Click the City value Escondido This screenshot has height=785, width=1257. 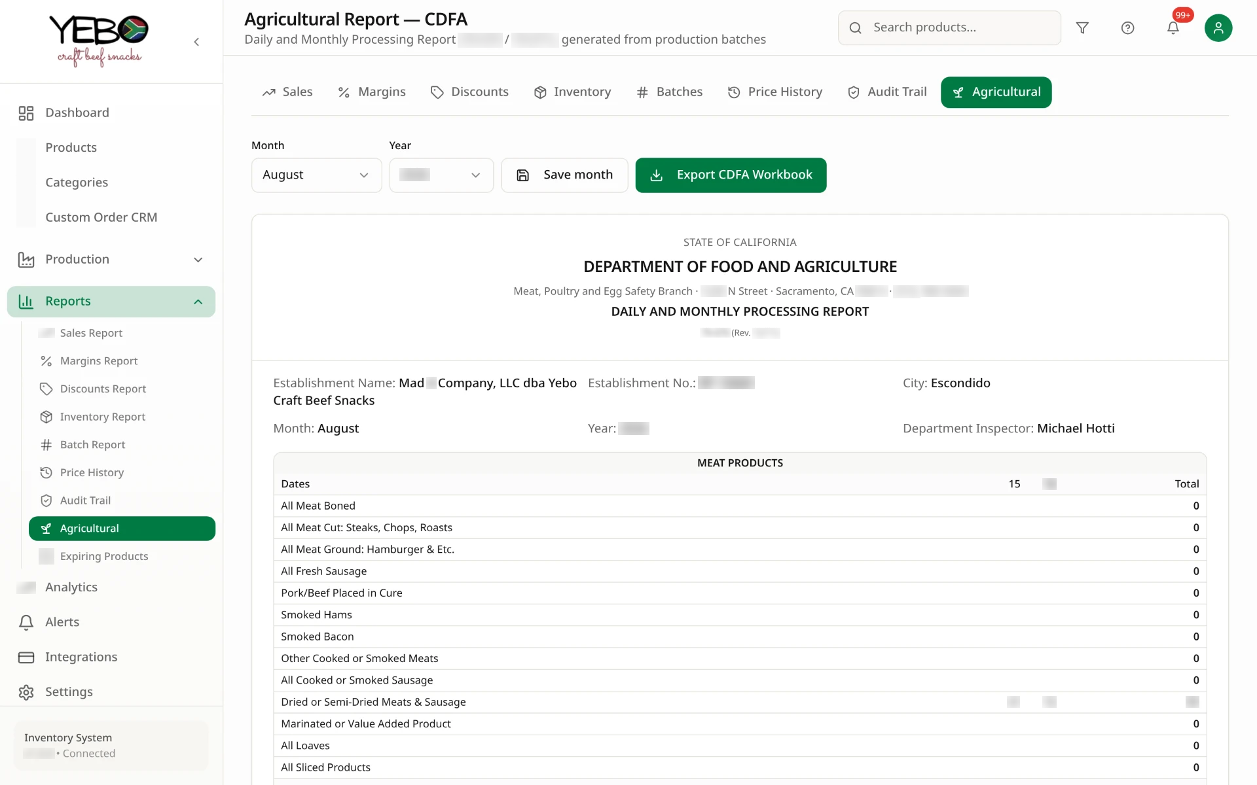pos(960,383)
